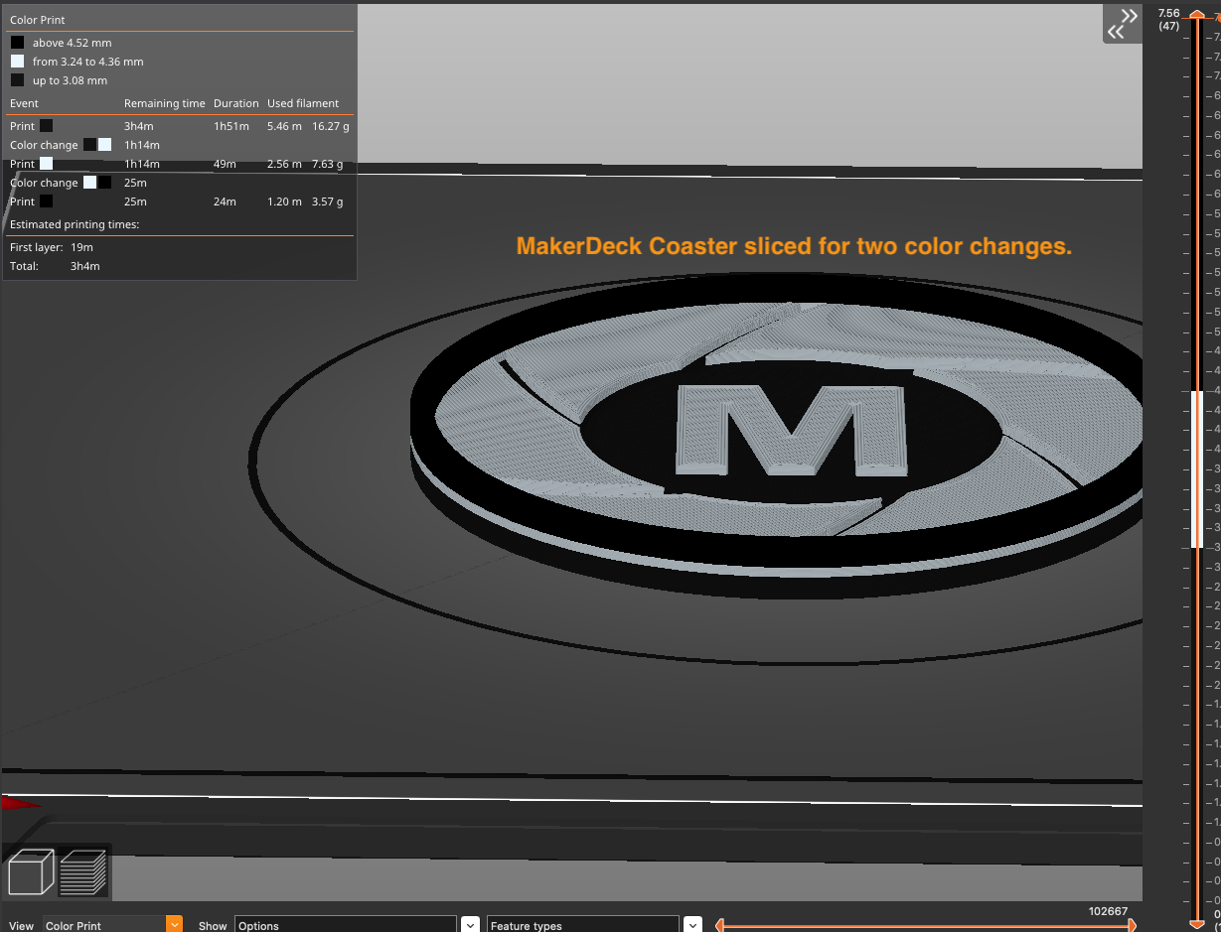Collapse the sidebar with the double-arrow button

[1123, 24]
